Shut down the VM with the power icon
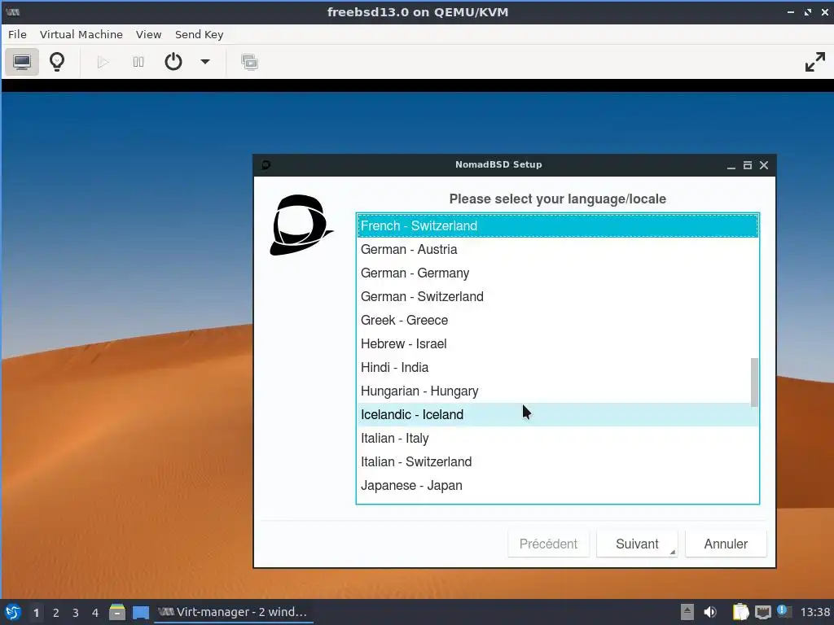Viewport: 834px width, 625px height. coord(173,62)
